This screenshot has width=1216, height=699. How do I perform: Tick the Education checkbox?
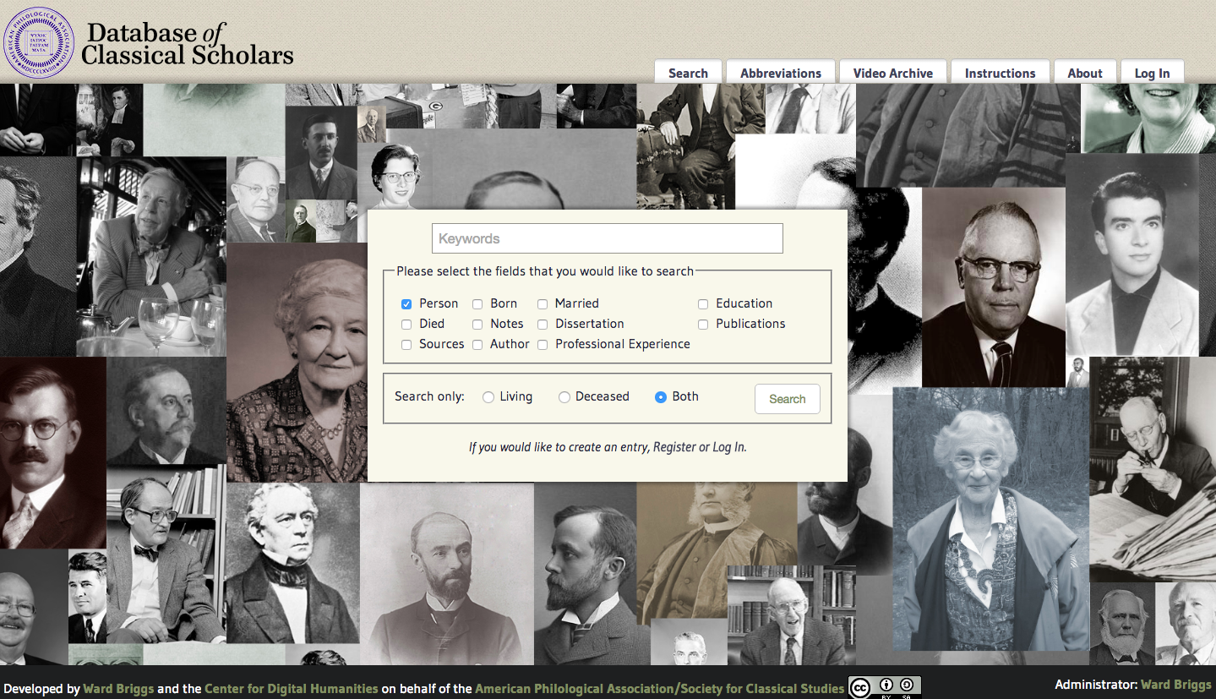pyautogui.click(x=703, y=304)
